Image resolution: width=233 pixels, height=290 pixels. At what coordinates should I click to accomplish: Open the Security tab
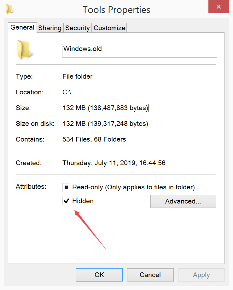tap(78, 28)
